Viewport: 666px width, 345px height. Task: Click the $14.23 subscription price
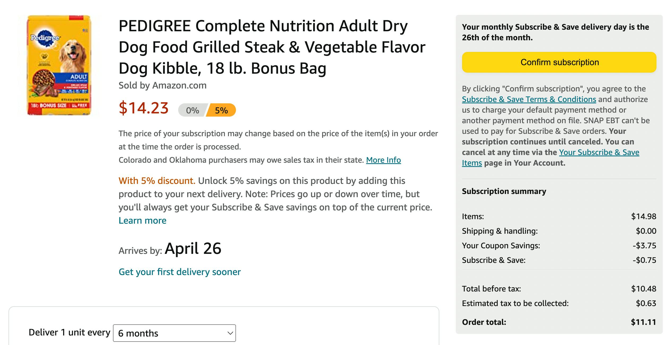144,109
